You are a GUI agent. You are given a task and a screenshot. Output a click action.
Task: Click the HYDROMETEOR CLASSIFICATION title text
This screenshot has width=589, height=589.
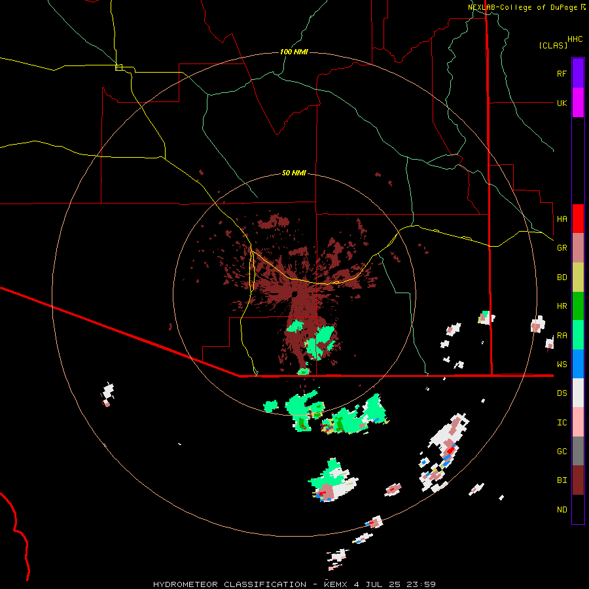click(x=230, y=584)
